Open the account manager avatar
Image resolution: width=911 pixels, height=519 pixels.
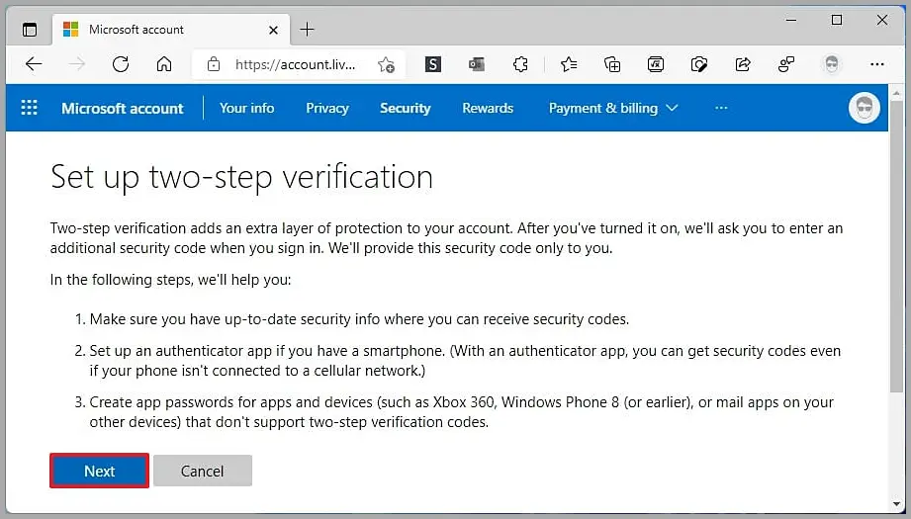(x=864, y=108)
